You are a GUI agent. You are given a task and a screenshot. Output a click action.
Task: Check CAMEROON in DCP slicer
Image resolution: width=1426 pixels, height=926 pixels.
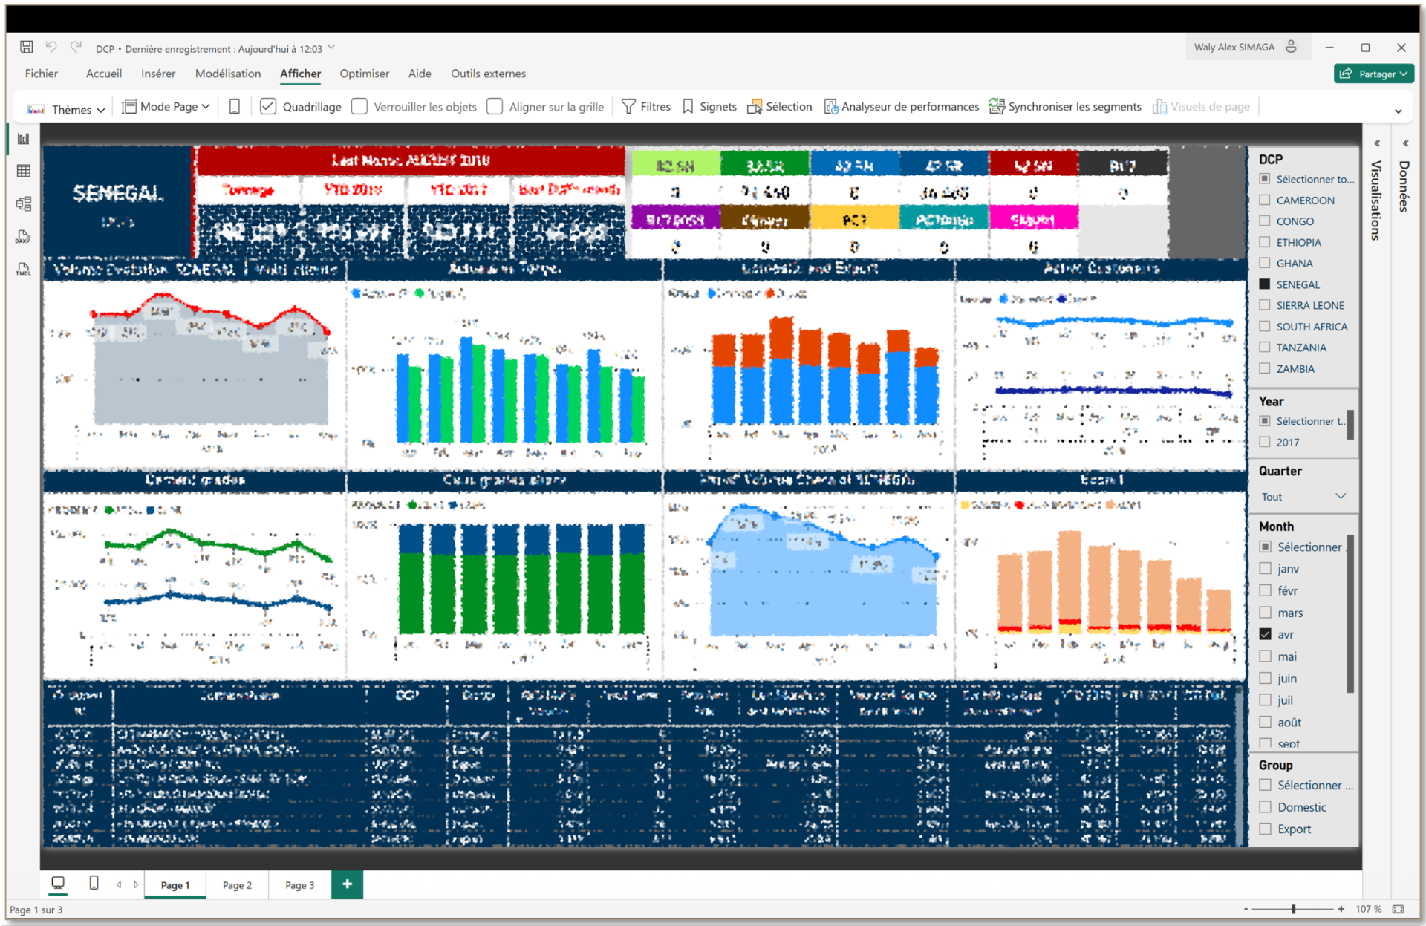(1265, 200)
